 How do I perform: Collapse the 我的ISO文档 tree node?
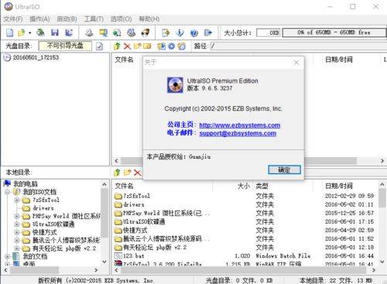click(7, 192)
